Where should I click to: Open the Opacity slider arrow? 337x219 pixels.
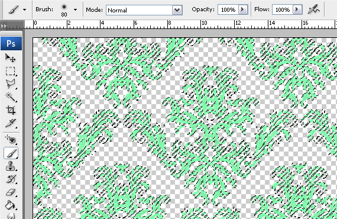(x=243, y=9)
